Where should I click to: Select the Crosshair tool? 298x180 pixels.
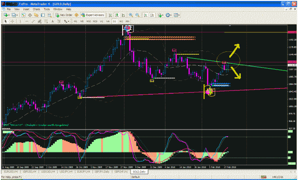pyautogui.click(x=12, y=21)
